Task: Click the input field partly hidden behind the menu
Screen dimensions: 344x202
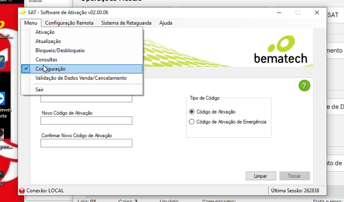Action: coord(86,99)
